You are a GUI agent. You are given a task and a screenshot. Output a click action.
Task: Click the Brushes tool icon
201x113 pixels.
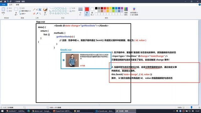tap(45, 9)
